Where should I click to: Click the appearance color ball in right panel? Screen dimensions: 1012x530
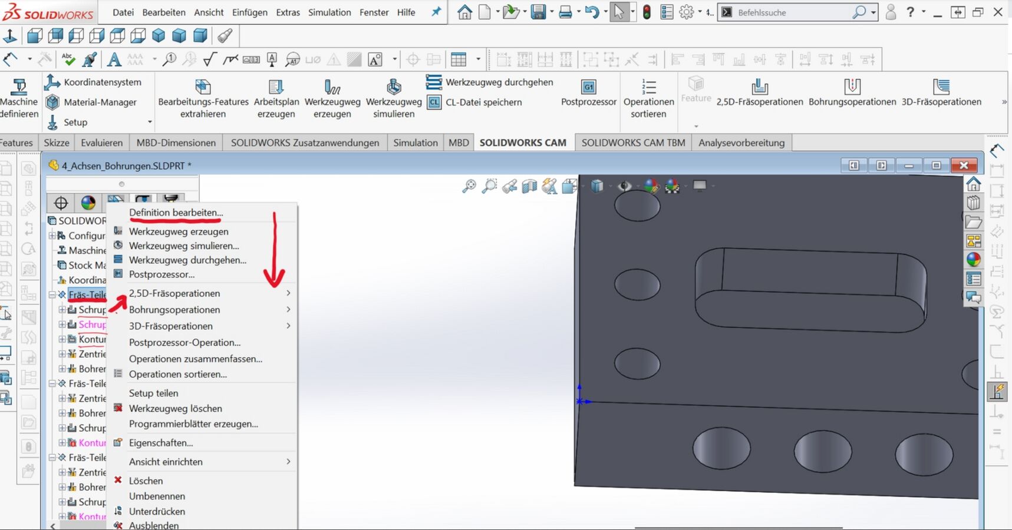point(974,259)
